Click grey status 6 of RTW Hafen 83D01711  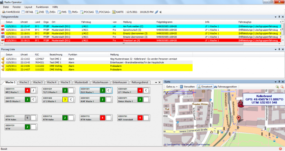coord(27,118)
